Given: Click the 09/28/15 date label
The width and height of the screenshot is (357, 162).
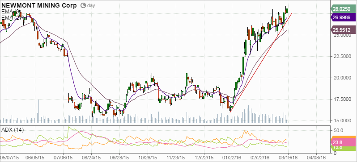Looking at the screenshot, I should (x=119, y=157).
